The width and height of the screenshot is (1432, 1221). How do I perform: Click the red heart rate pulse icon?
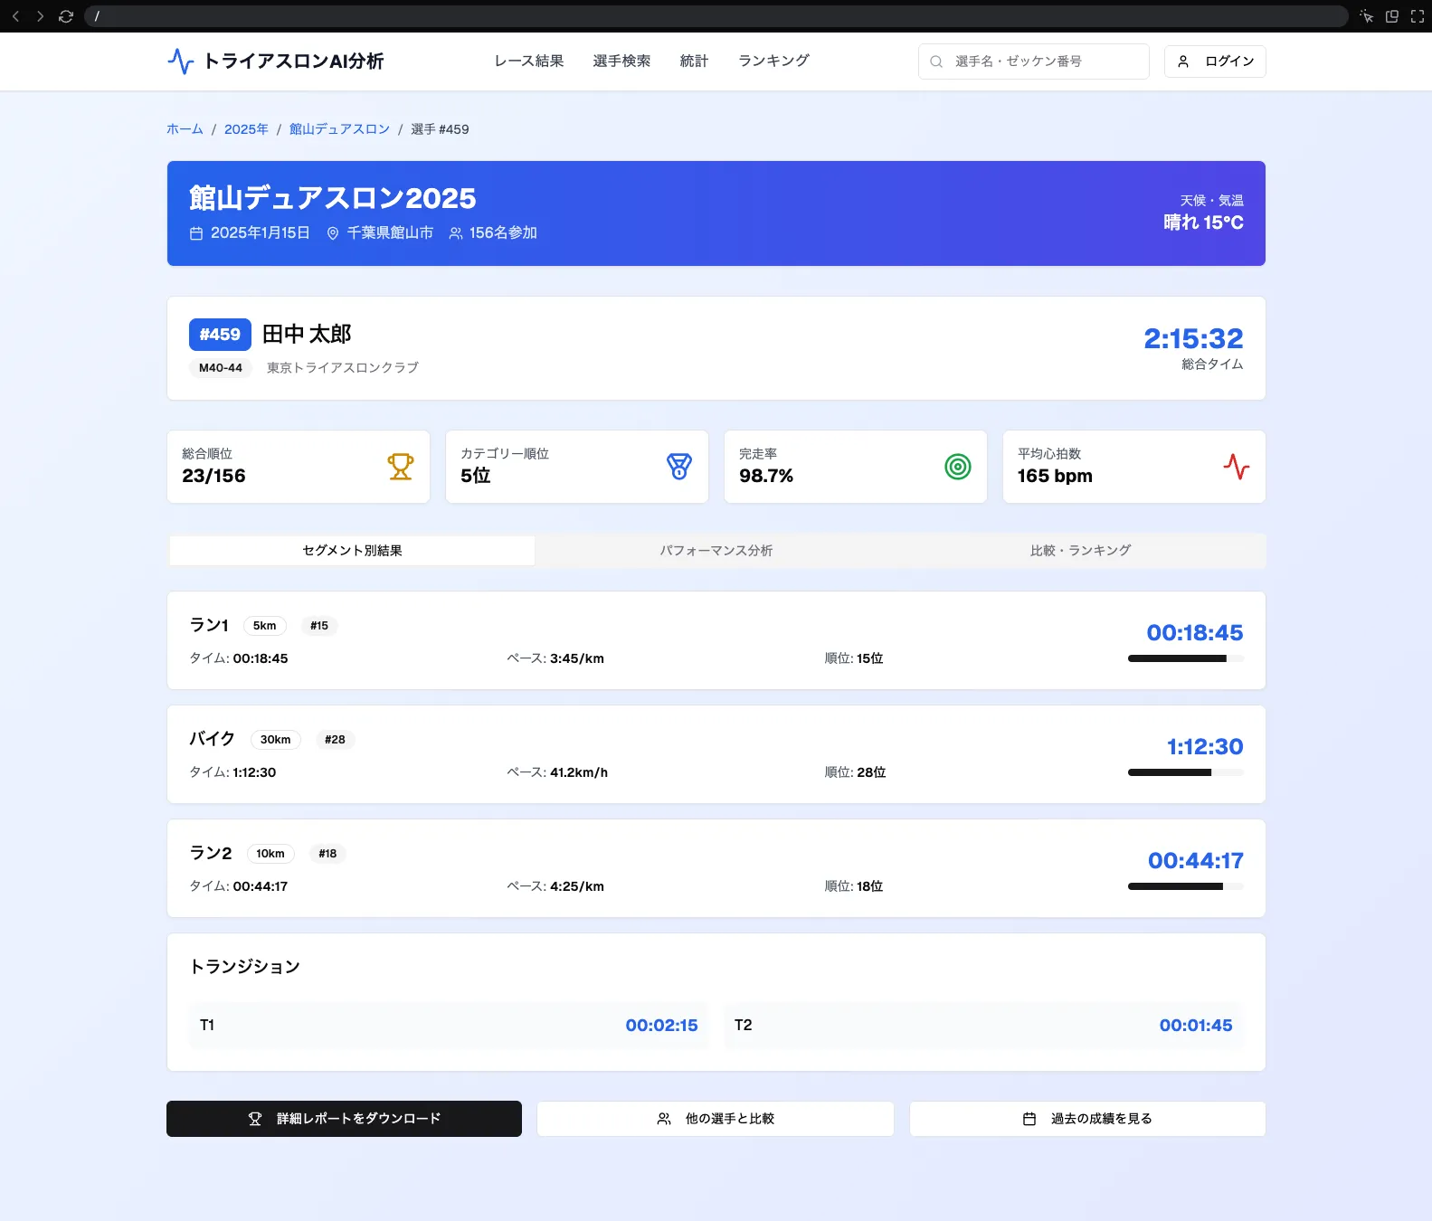click(x=1236, y=467)
